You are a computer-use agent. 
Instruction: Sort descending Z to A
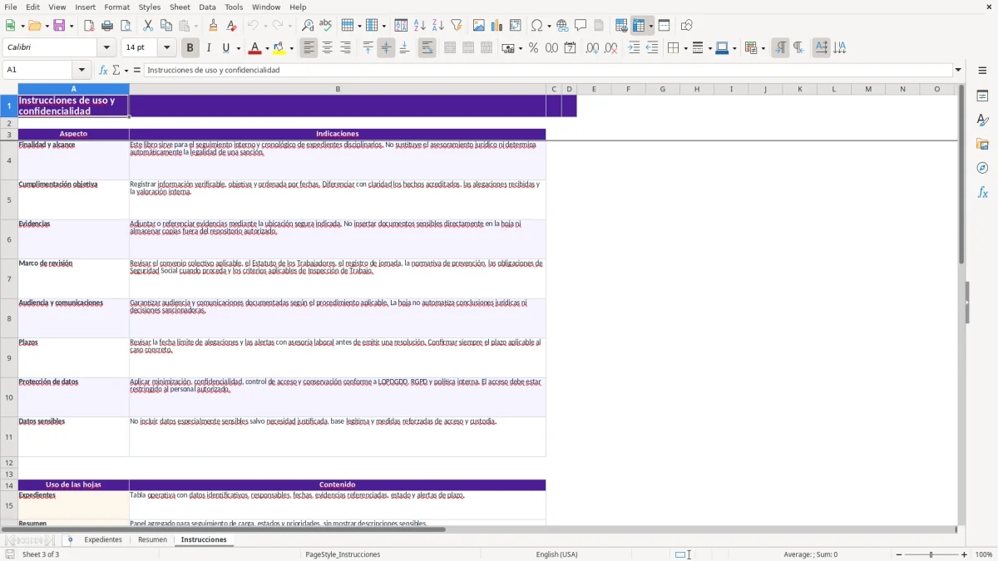pyautogui.click(x=437, y=26)
